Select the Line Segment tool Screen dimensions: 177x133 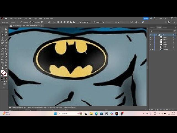[6, 38]
